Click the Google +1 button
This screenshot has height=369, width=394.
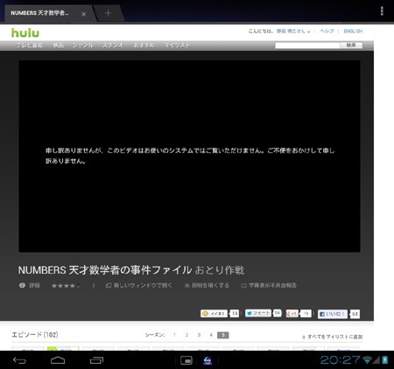click(x=292, y=313)
